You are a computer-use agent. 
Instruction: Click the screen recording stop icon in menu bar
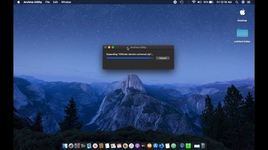(x=175, y=2)
